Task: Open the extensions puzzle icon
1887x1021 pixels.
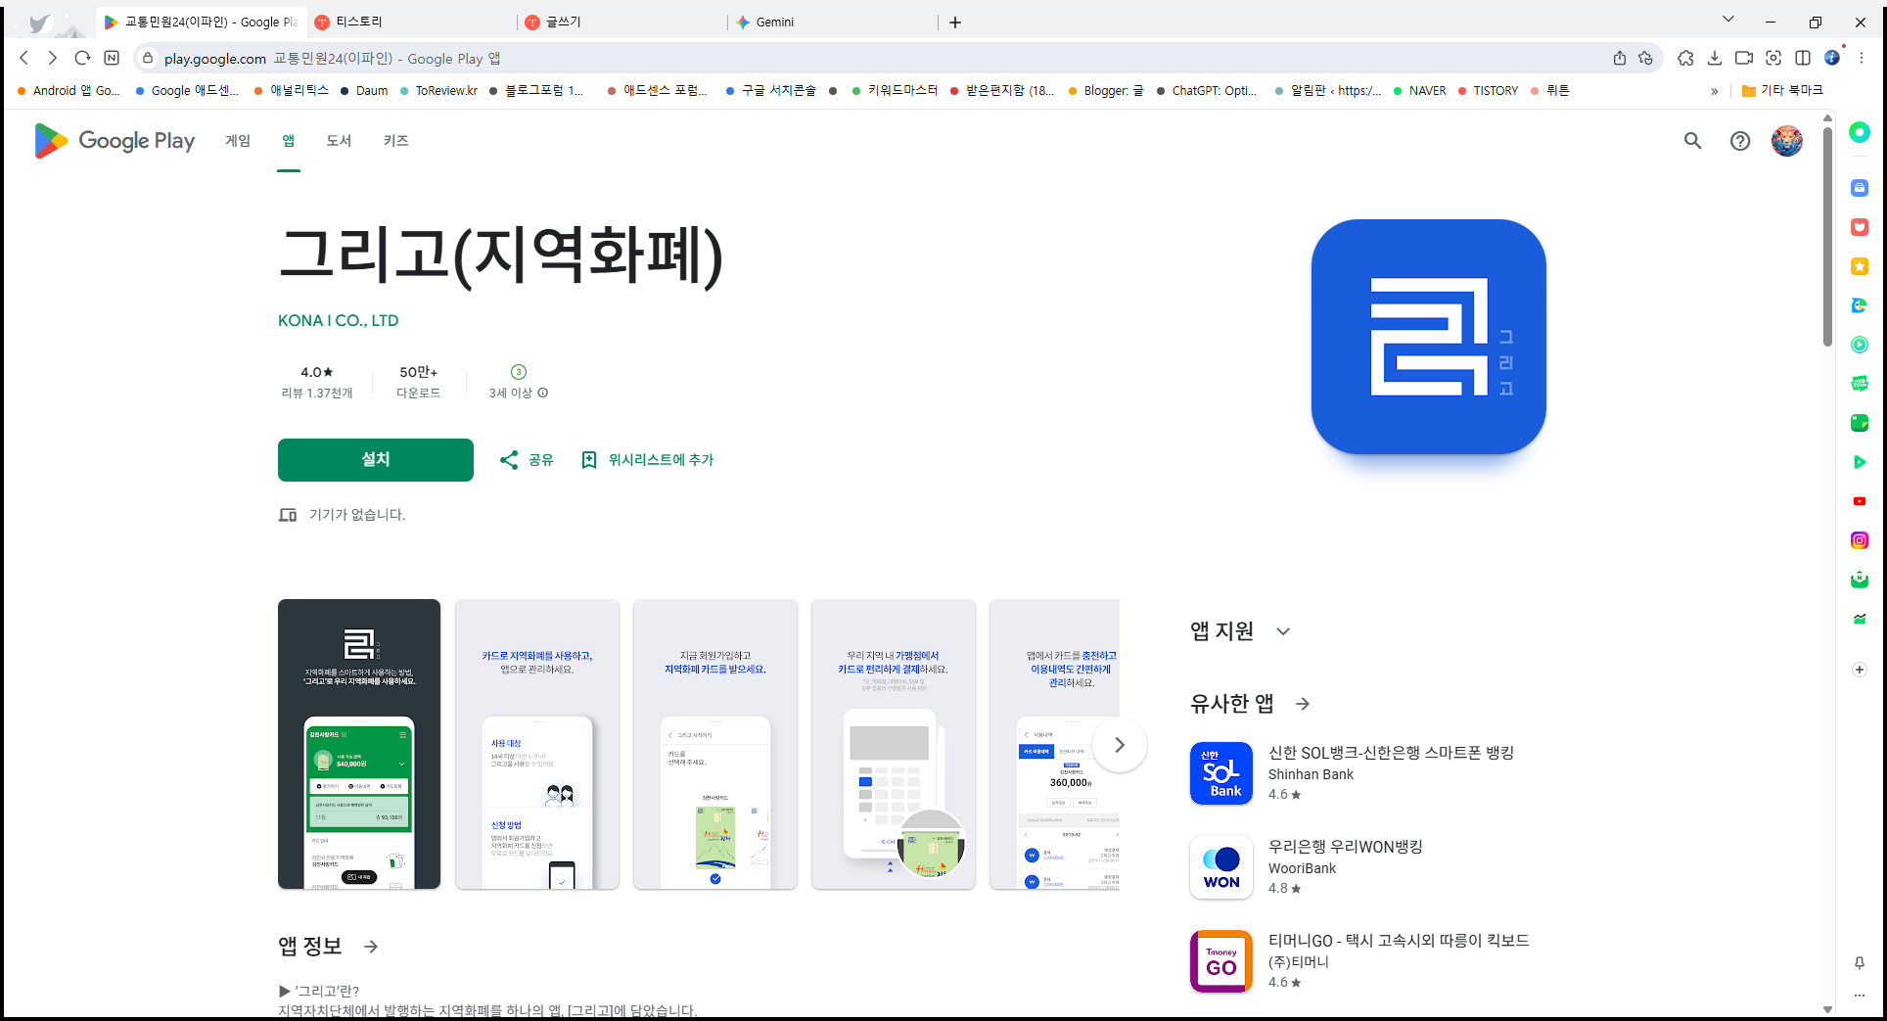Action: [1685, 58]
